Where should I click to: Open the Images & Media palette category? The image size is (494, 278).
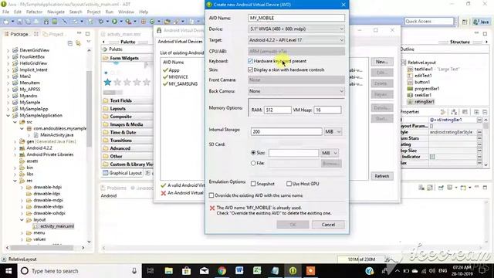point(127,124)
